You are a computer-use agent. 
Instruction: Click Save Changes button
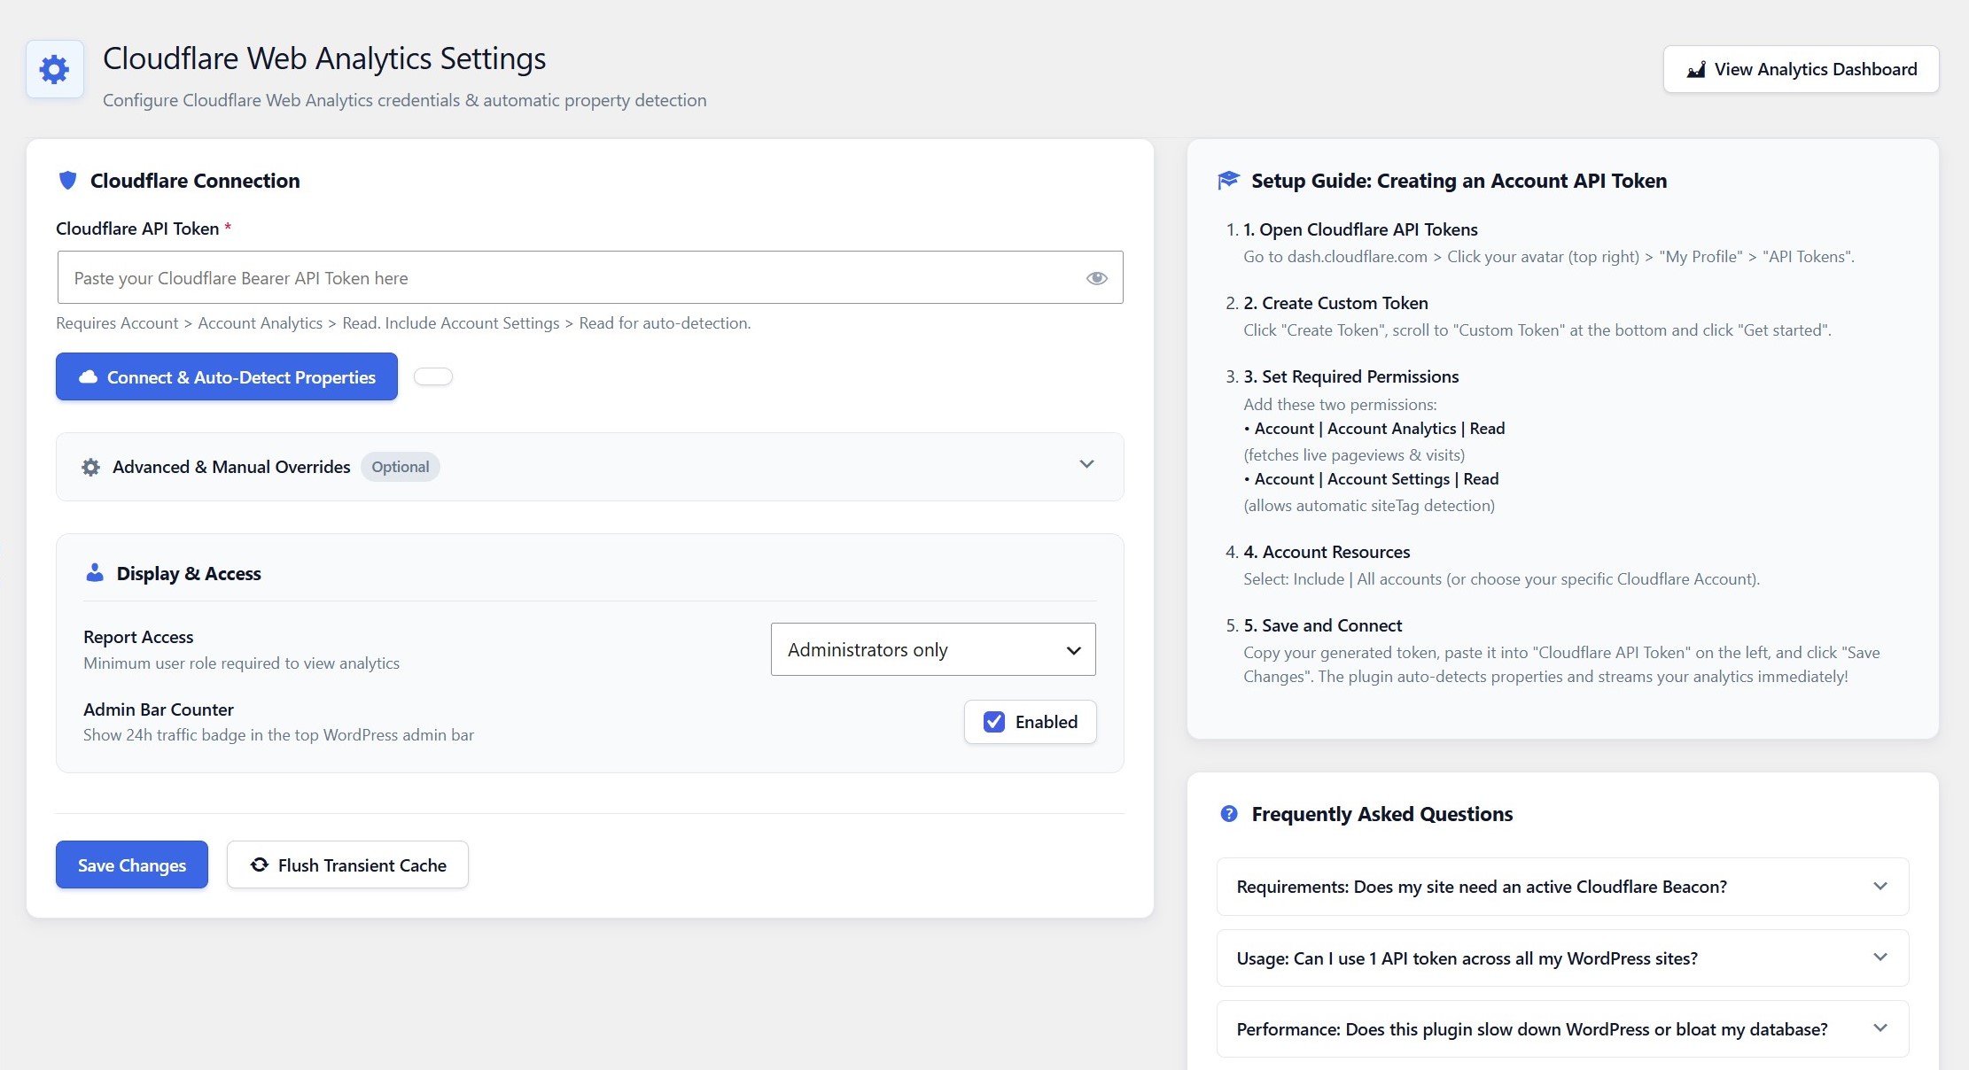(x=132, y=865)
